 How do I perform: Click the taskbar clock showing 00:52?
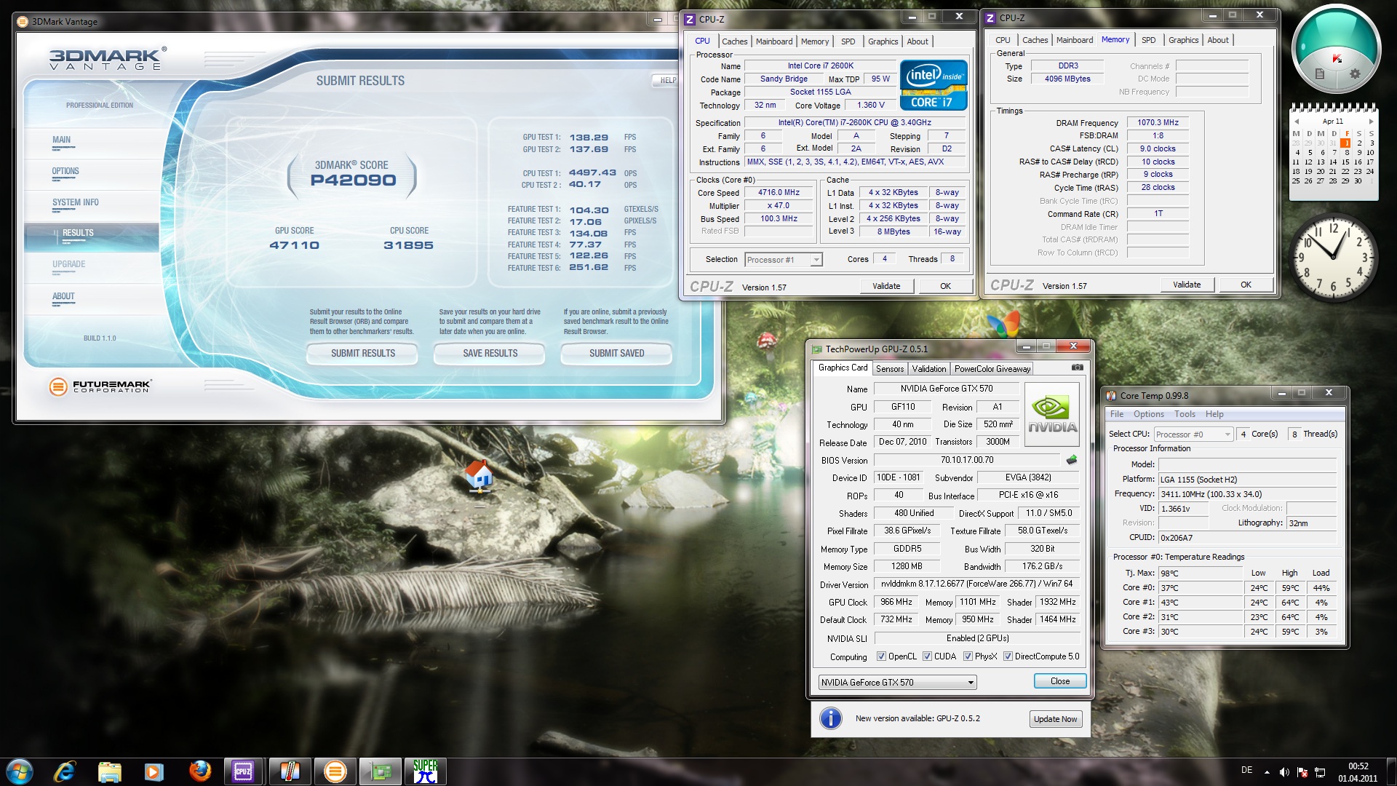pos(1358,772)
